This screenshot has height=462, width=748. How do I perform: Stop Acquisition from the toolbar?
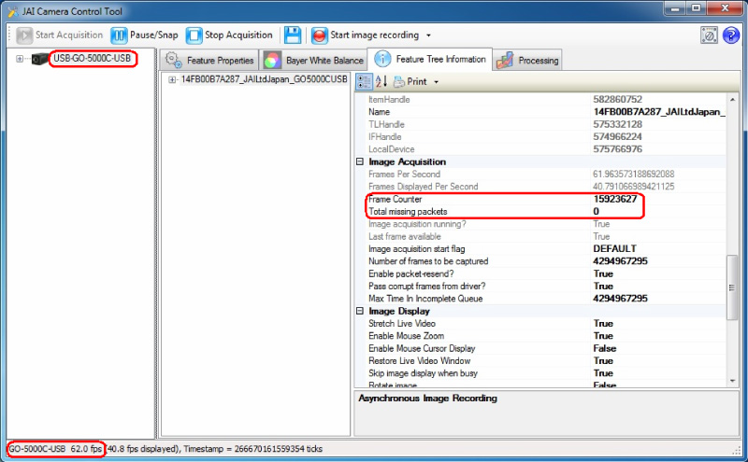[229, 35]
